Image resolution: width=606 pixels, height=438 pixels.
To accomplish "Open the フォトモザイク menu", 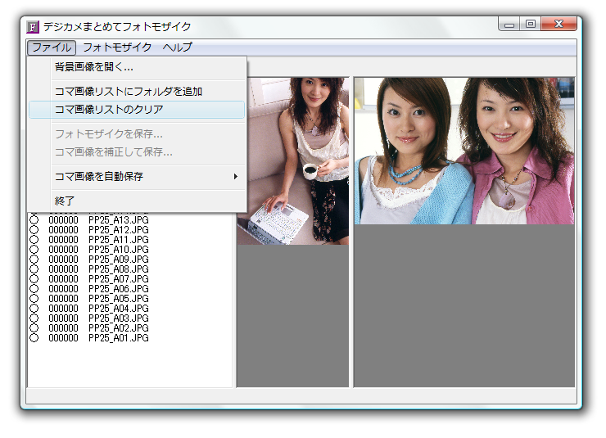I will tap(117, 47).
